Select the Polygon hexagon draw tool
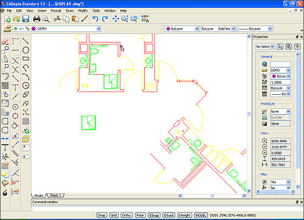 (26, 50)
